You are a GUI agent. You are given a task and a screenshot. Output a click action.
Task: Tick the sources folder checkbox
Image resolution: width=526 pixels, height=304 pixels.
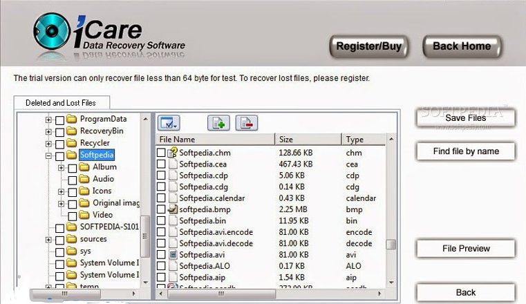(59, 240)
